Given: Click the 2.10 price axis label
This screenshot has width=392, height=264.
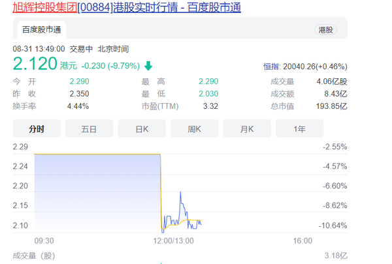Looking at the screenshot, I should [20, 226].
